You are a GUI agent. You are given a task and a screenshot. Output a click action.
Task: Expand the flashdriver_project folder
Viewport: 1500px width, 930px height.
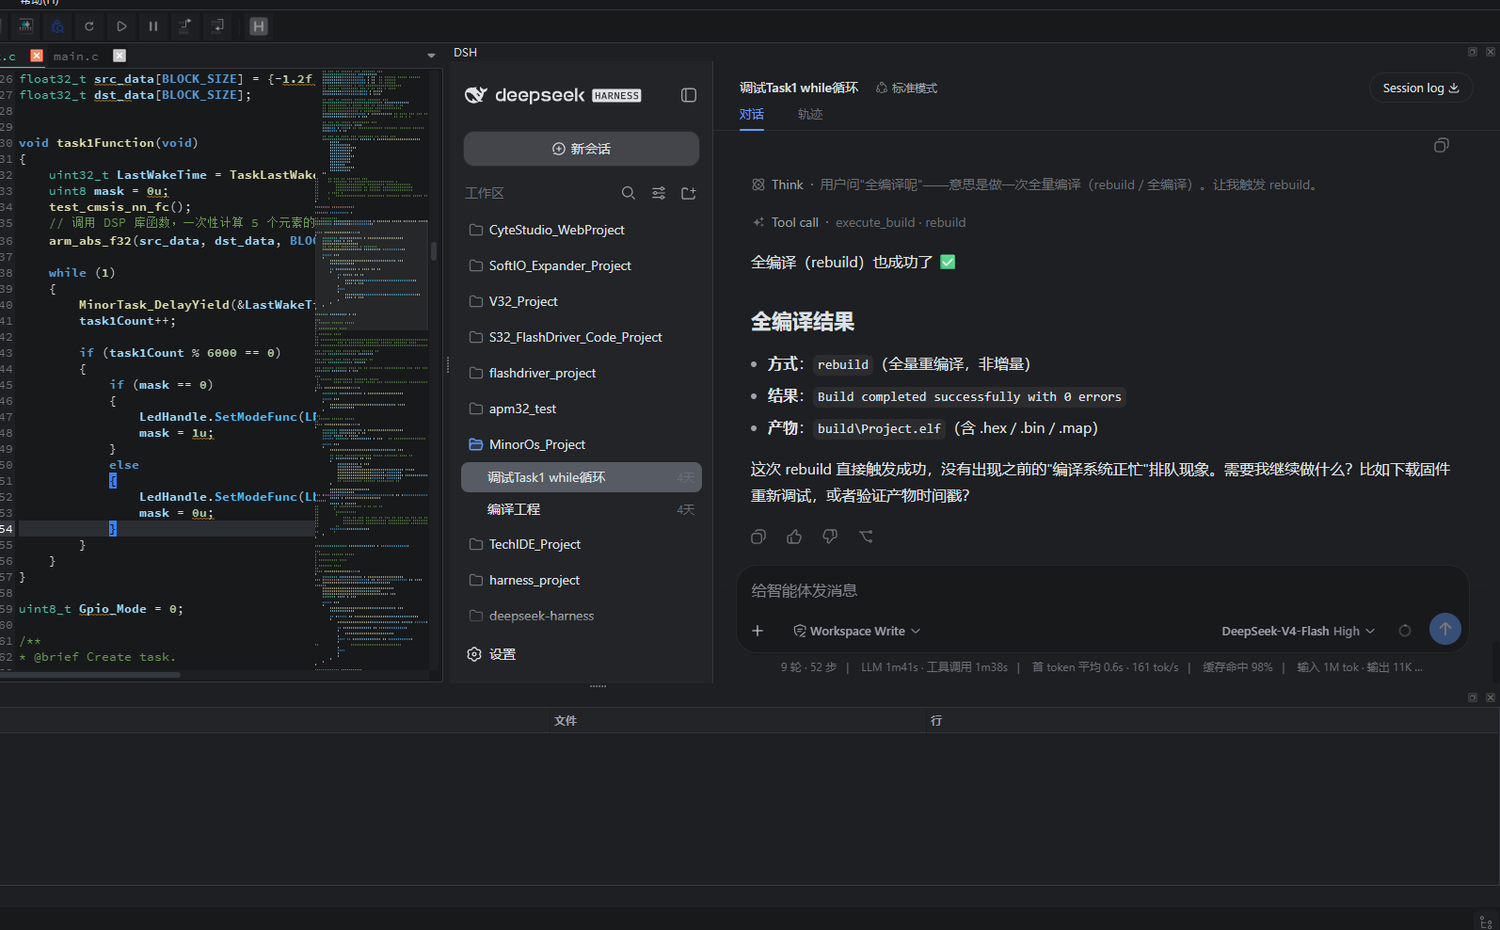pyautogui.click(x=582, y=373)
